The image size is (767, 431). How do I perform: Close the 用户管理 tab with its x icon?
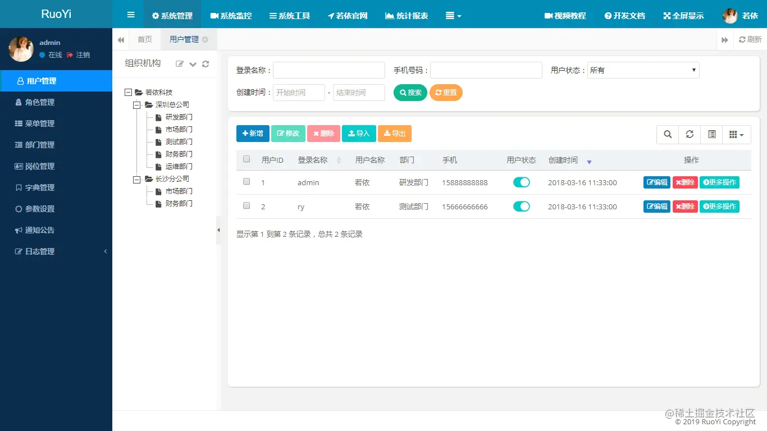point(205,39)
